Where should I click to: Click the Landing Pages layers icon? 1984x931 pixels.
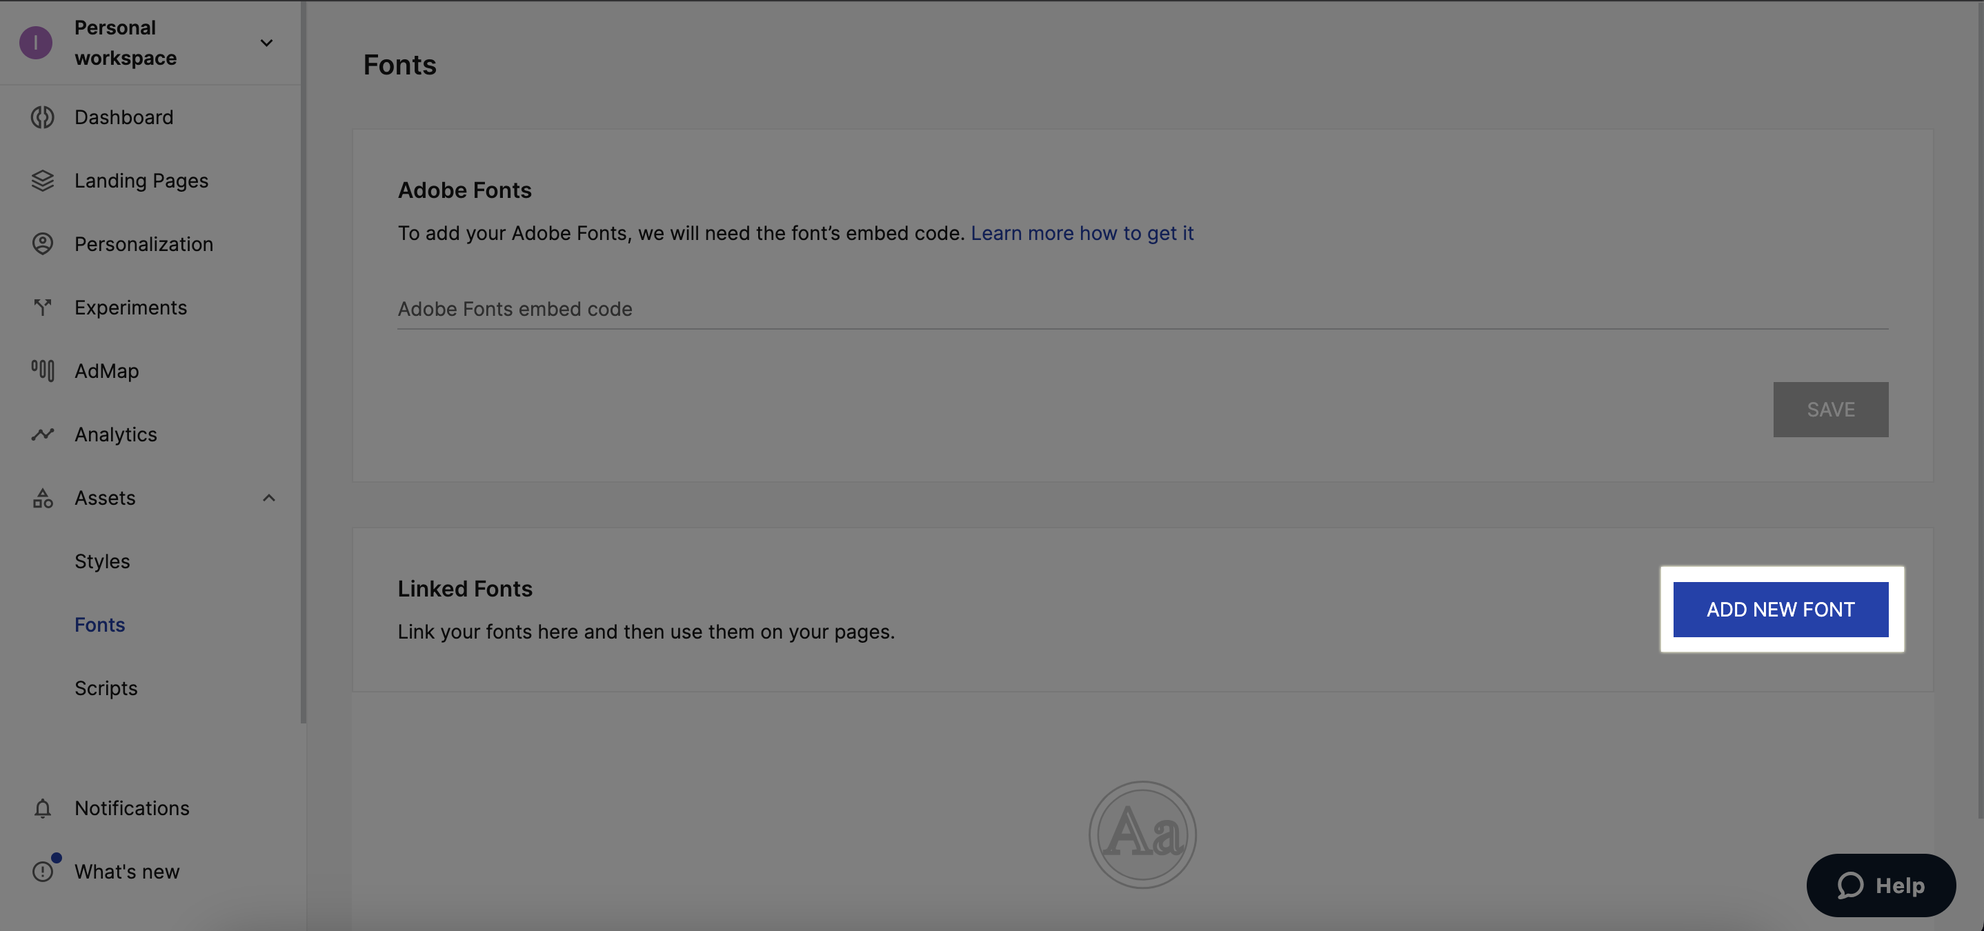(x=42, y=181)
